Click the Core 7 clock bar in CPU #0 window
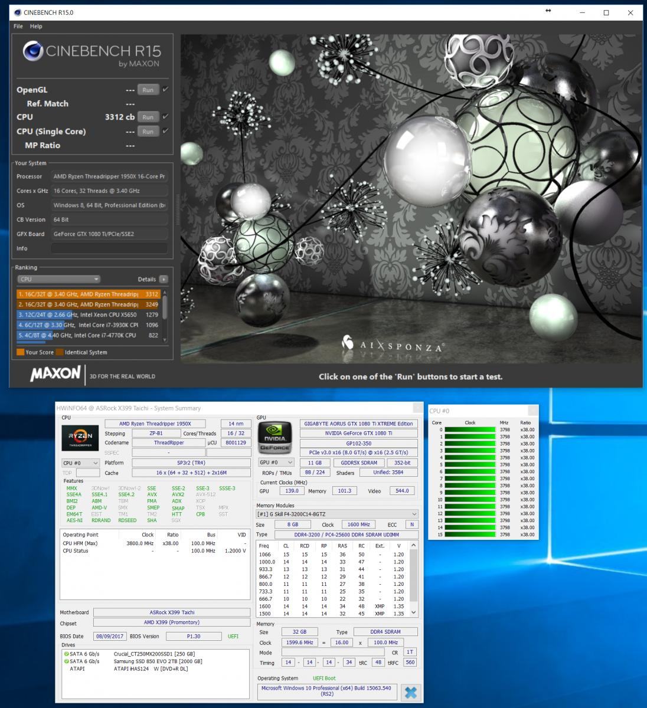 click(470, 478)
